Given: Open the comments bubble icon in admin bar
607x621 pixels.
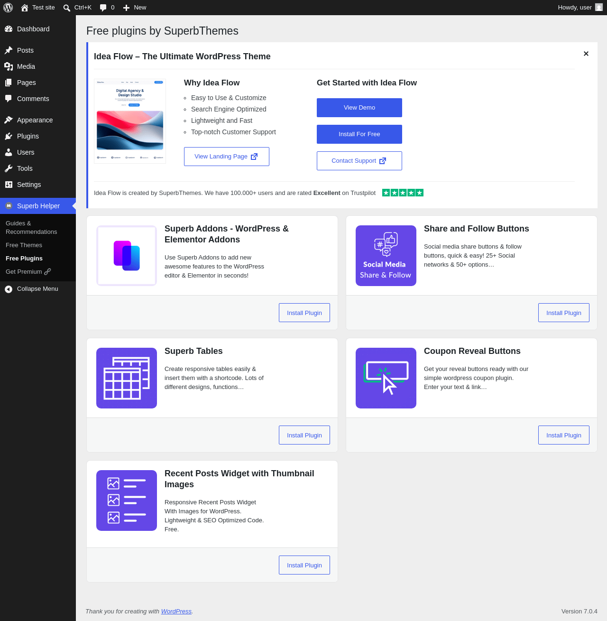Looking at the screenshot, I should pos(103,8).
